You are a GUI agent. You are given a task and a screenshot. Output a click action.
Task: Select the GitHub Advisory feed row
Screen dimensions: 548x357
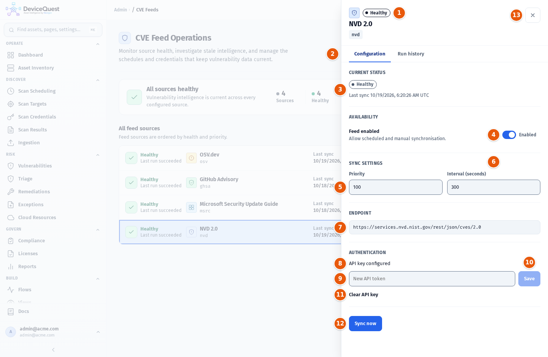point(230,183)
